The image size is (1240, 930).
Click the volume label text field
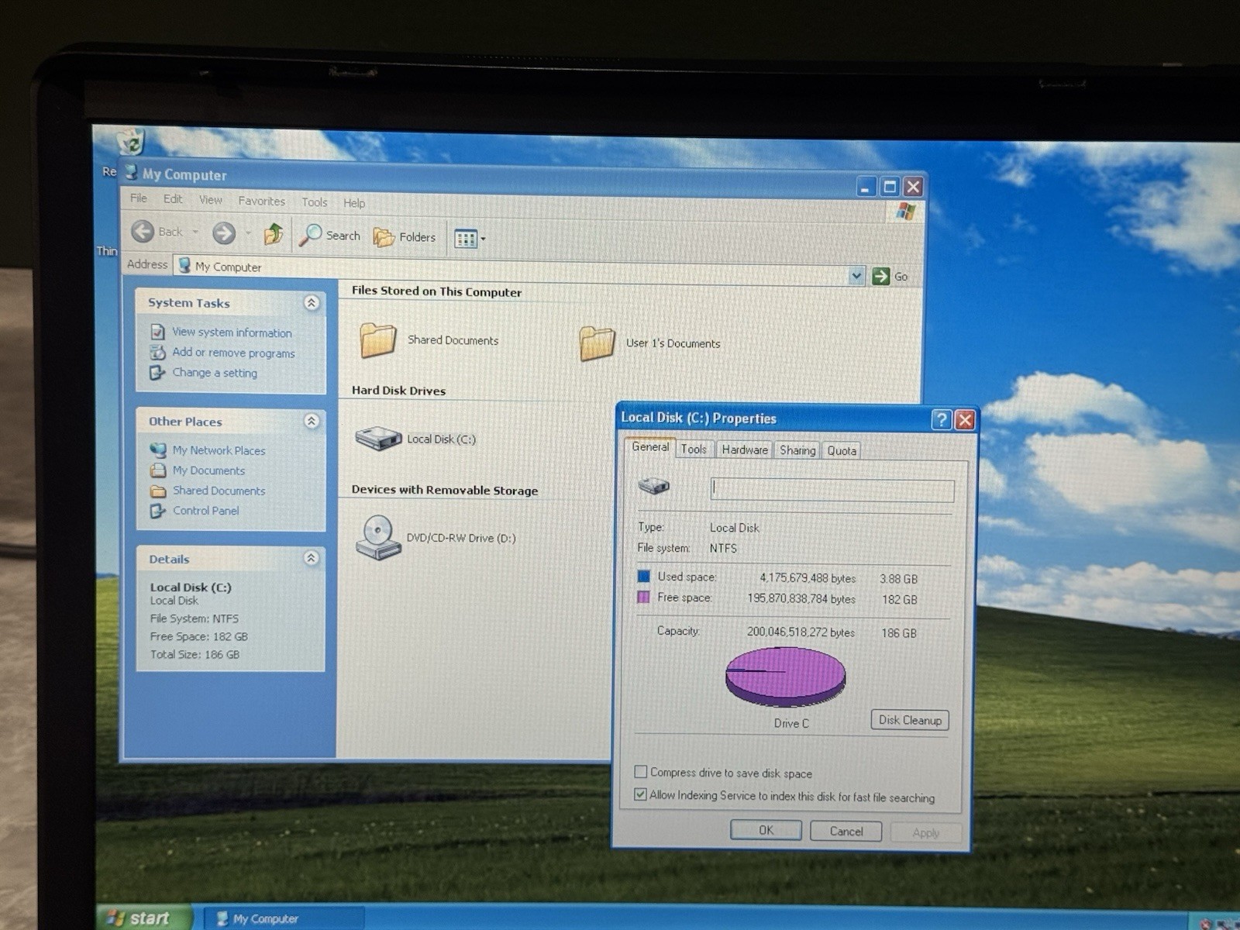[832, 490]
